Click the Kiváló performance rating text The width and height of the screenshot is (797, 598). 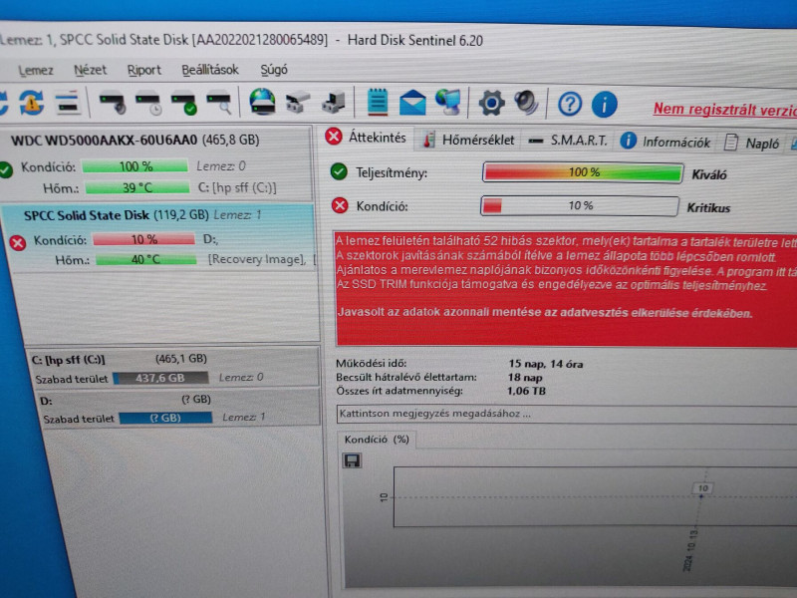pyautogui.click(x=709, y=175)
